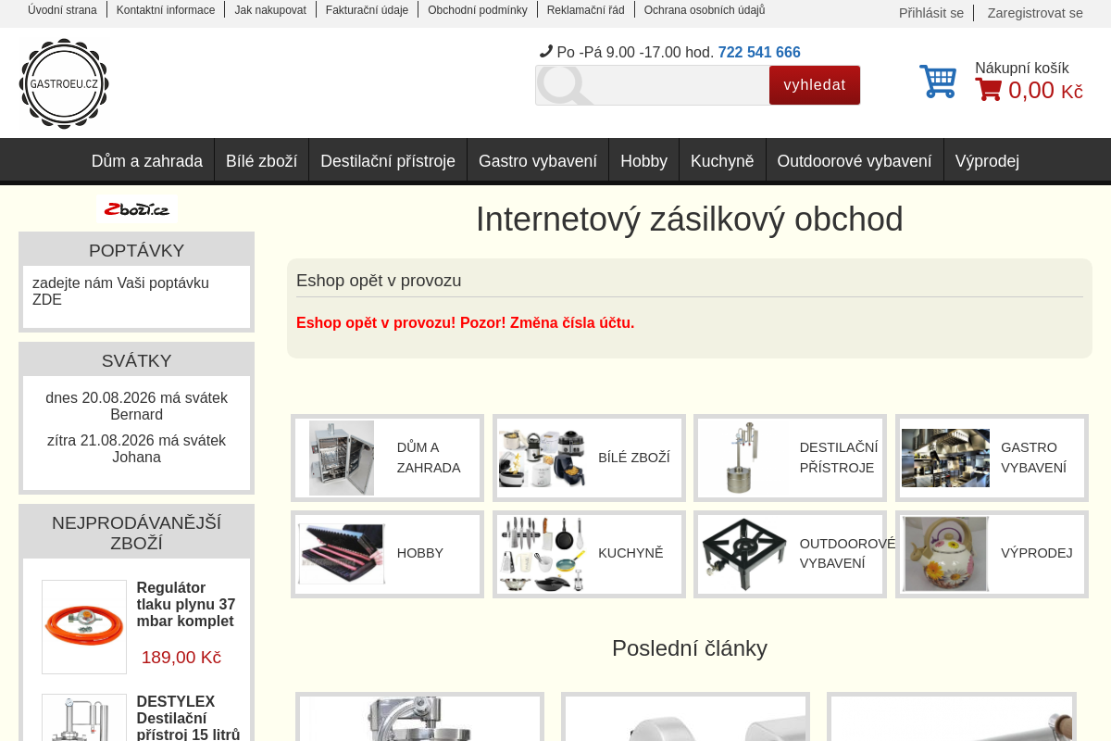
Task: Click the 0,00 Kč cart total
Action: coord(1045,90)
